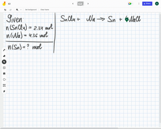
Task: Select the Circle shape tool
Action: coord(4,80)
